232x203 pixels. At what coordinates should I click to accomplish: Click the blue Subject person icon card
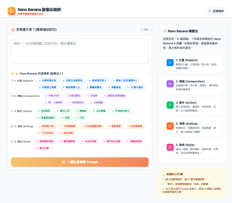170,63
